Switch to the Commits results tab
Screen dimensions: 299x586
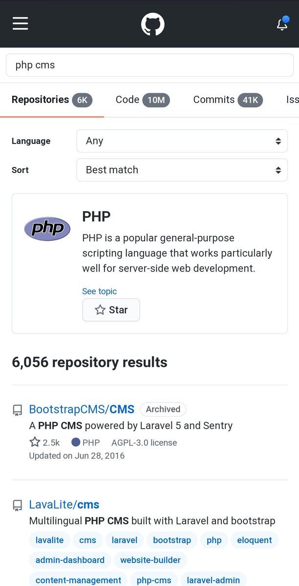coord(228,100)
